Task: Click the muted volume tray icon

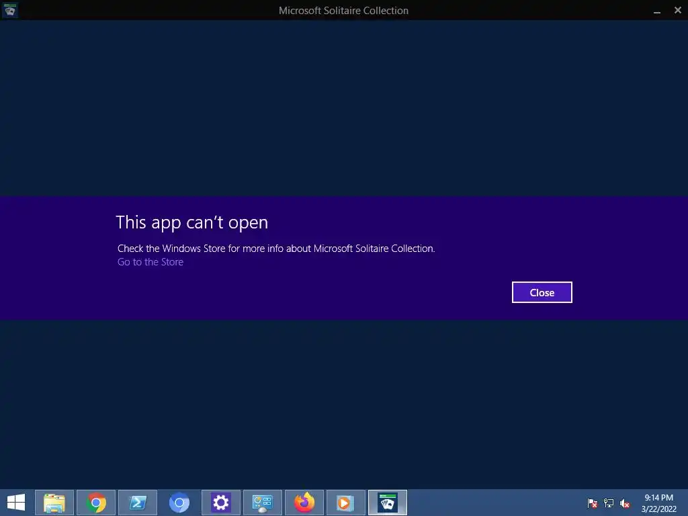Action: (x=625, y=503)
